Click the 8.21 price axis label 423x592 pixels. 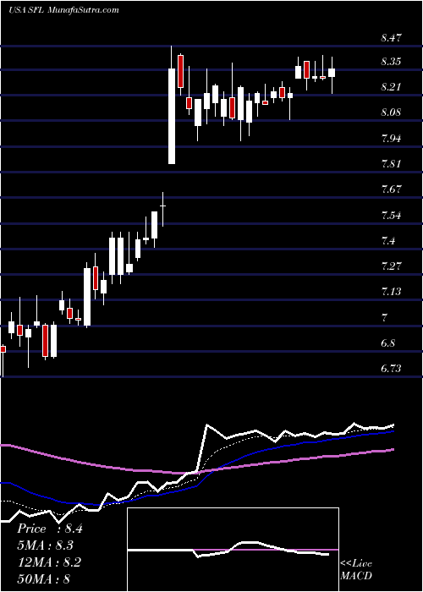[x=392, y=87]
